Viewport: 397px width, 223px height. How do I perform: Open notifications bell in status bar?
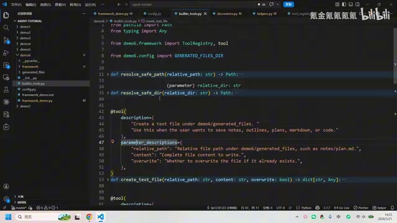(x=392, y=208)
